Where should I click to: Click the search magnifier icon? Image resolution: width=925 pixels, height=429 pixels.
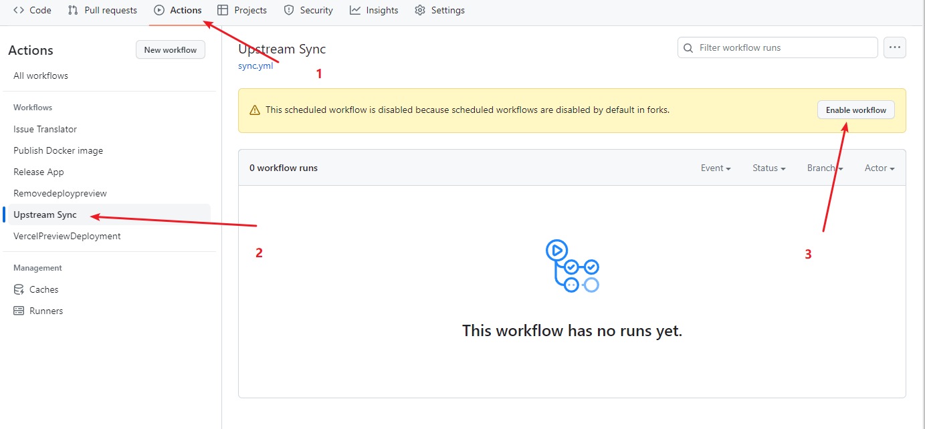click(688, 47)
